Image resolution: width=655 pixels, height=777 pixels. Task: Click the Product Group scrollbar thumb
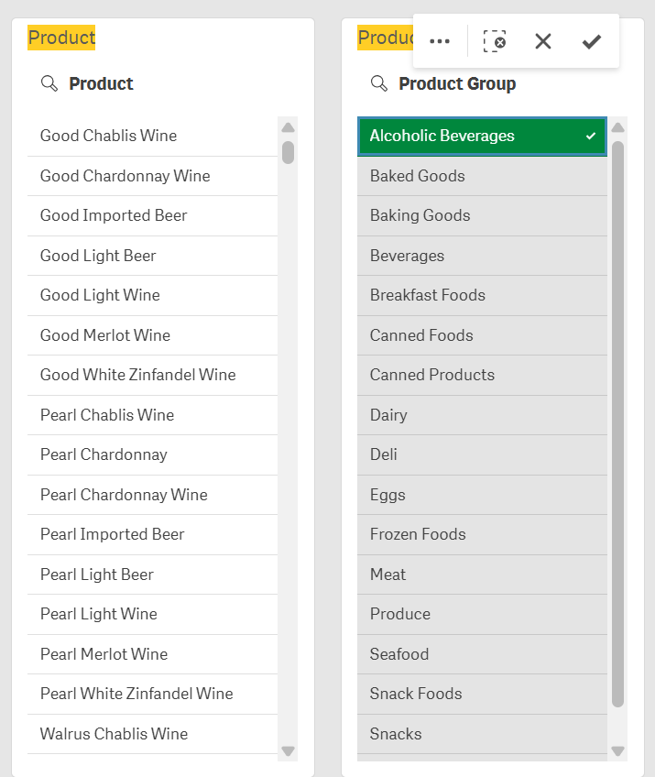(x=617, y=421)
